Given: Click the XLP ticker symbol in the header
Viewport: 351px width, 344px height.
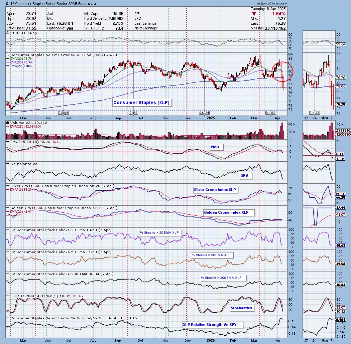Looking at the screenshot, I should coord(10,4).
